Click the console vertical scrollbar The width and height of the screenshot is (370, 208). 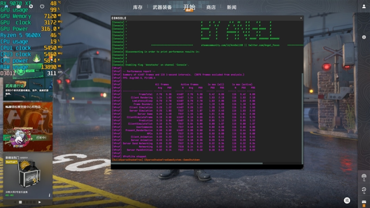pyautogui.click(x=302, y=118)
